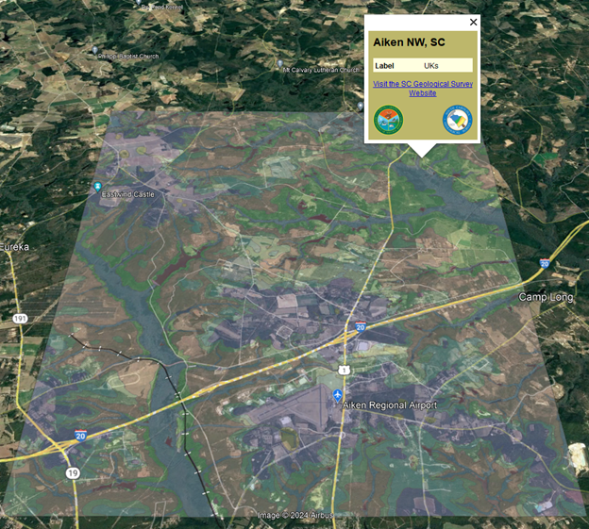Image resolution: width=589 pixels, height=529 pixels.
Task: Click the I-20 shield above Camp Long
Action: [x=545, y=263]
